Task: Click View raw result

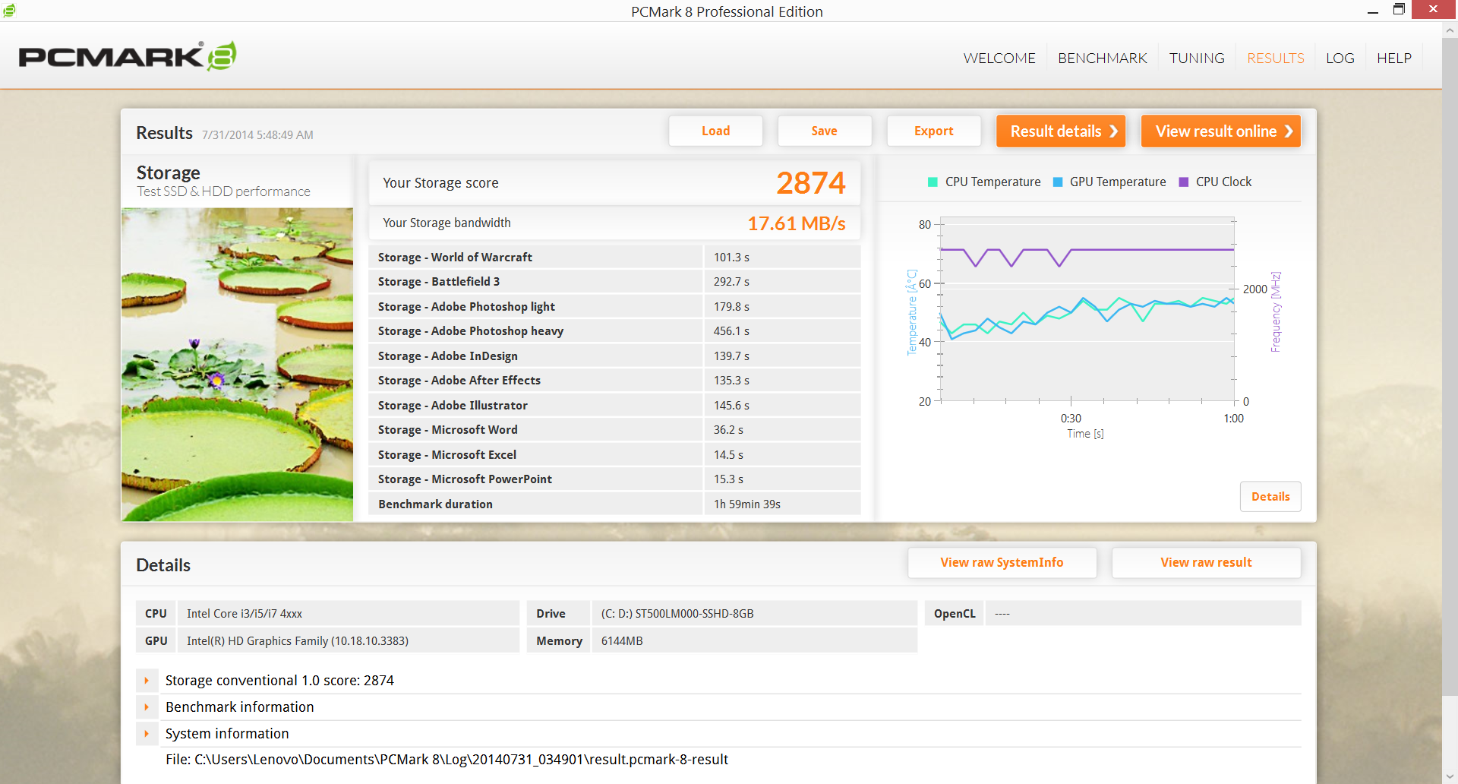Action: 1206,562
